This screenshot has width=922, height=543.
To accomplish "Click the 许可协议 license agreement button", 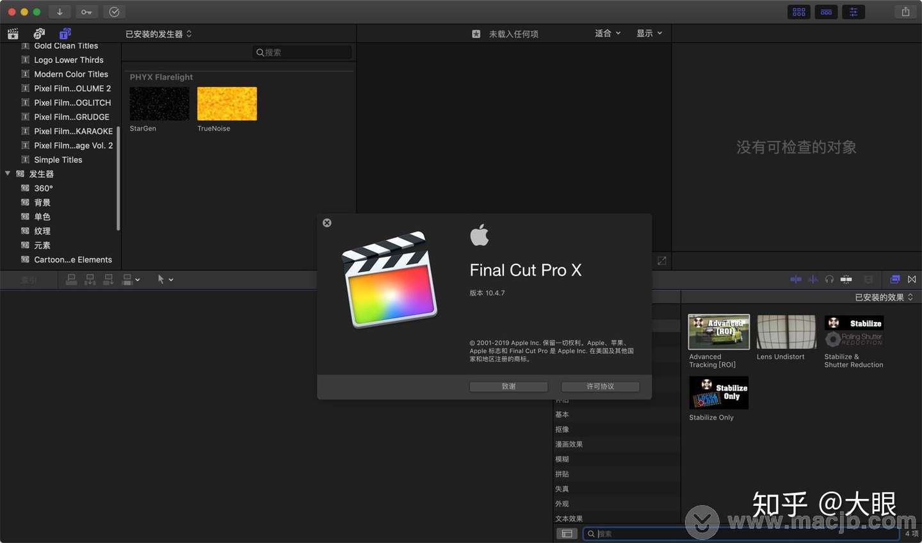I will click(x=600, y=387).
